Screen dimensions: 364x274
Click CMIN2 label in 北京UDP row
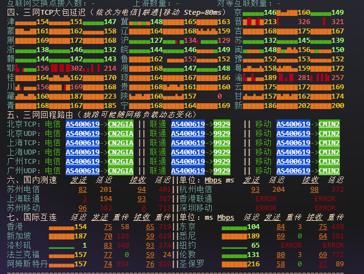click(x=330, y=134)
